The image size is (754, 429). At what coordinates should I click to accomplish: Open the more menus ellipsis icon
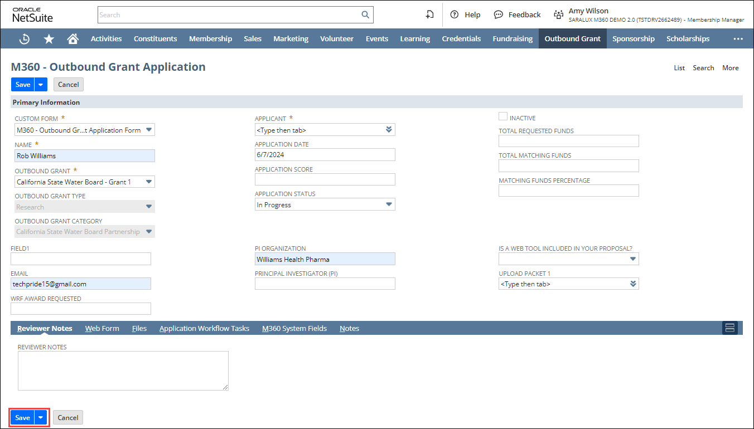pos(738,39)
